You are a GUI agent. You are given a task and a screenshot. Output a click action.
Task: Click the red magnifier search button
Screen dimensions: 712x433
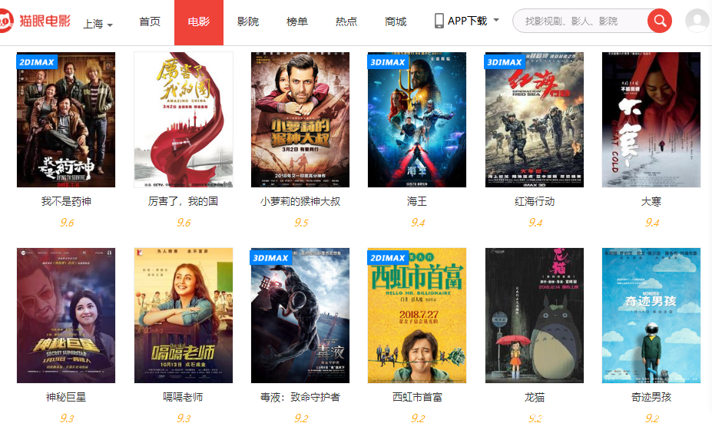659,21
